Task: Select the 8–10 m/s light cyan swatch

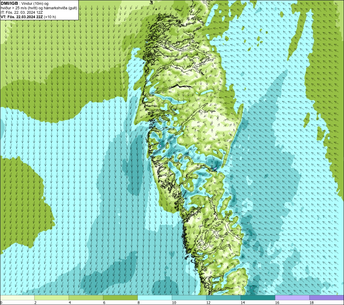Action: click(155, 298)
